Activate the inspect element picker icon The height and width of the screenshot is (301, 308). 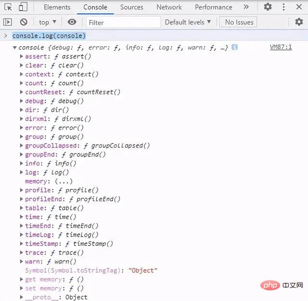coord(8,7)
